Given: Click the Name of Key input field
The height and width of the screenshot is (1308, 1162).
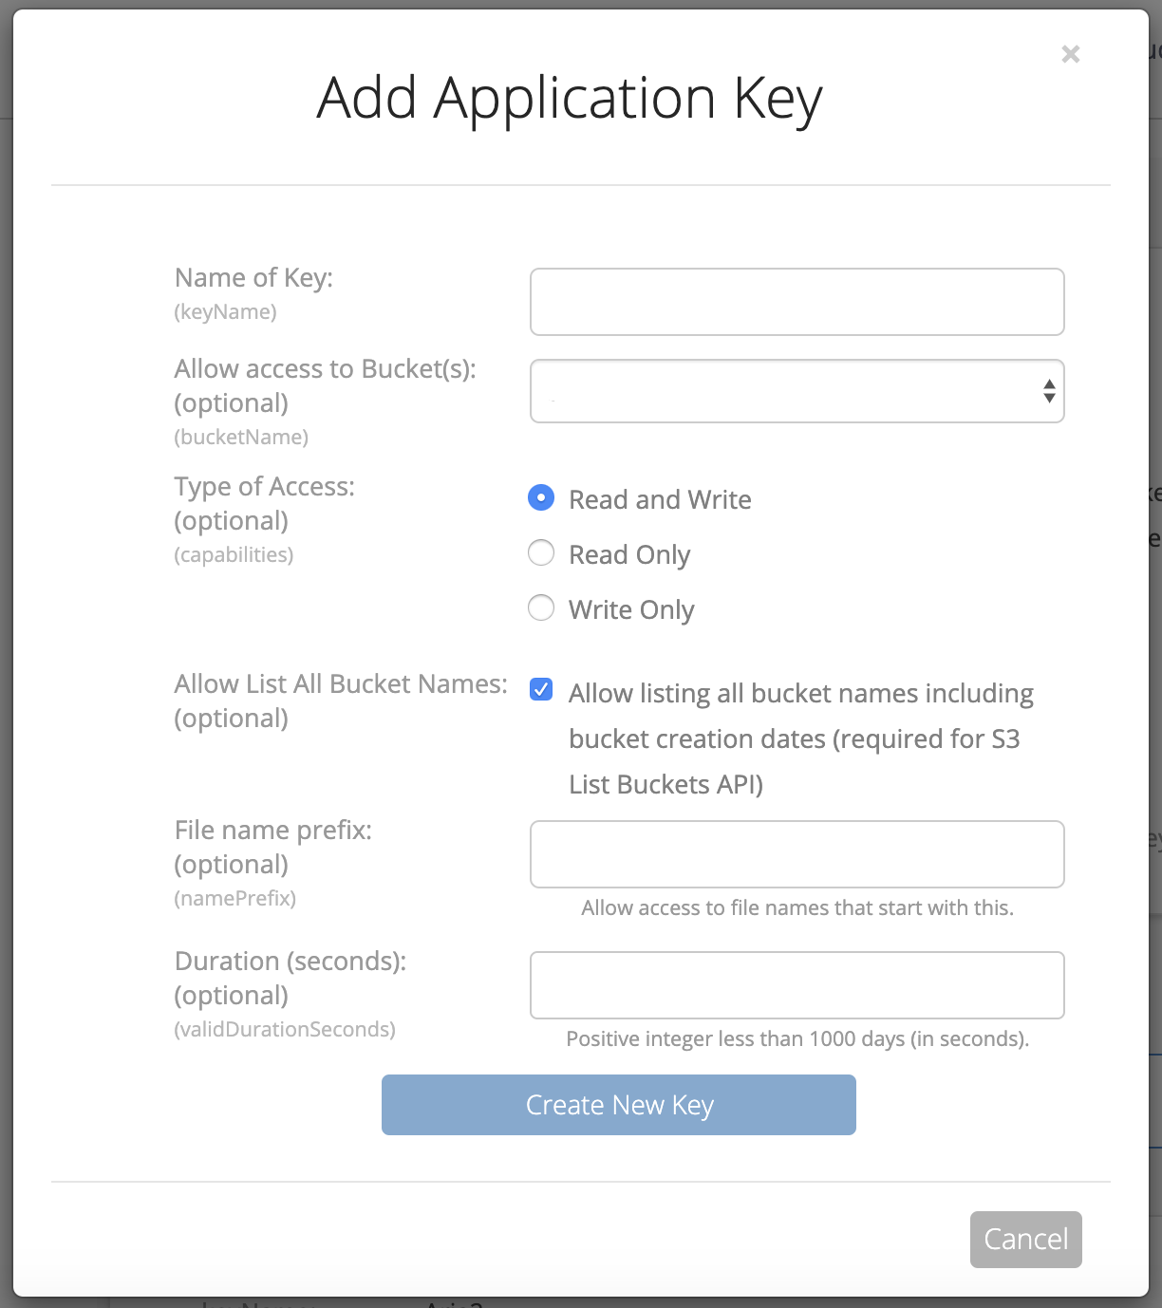Looking at the screenshot, I should (797, 302).
